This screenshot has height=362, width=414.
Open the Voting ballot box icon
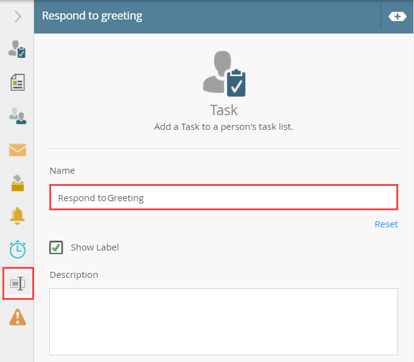pos(18,182)
